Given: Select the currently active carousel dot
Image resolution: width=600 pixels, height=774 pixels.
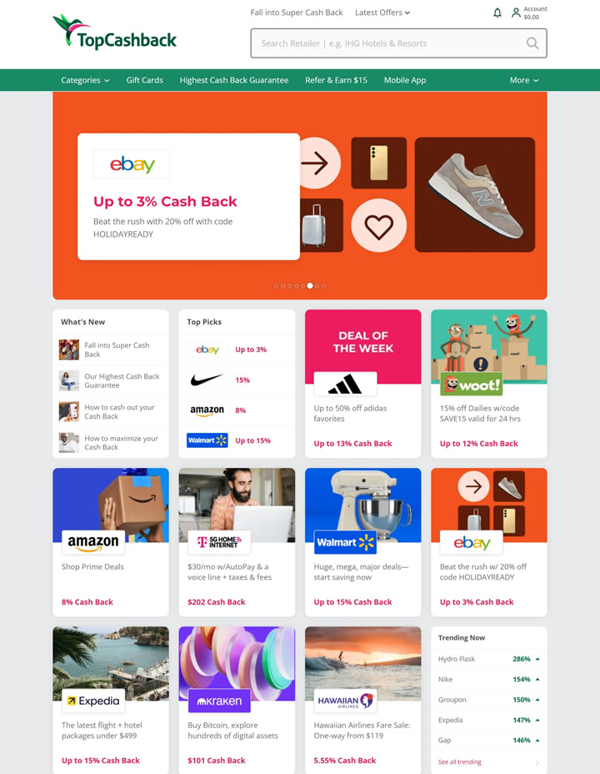Looking at the screenshot, I should [310, 286].
